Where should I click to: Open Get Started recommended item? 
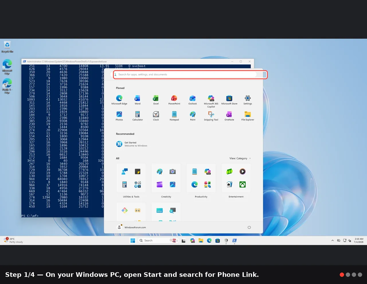(132, 144)
